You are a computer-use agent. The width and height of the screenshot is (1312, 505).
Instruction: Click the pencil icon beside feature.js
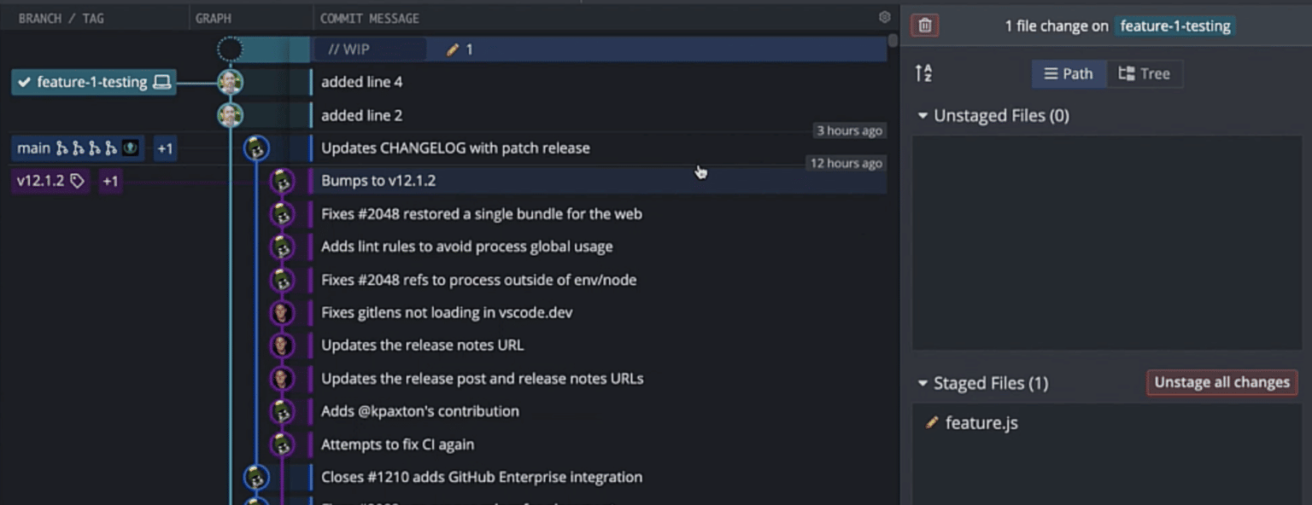pos(933,422)
